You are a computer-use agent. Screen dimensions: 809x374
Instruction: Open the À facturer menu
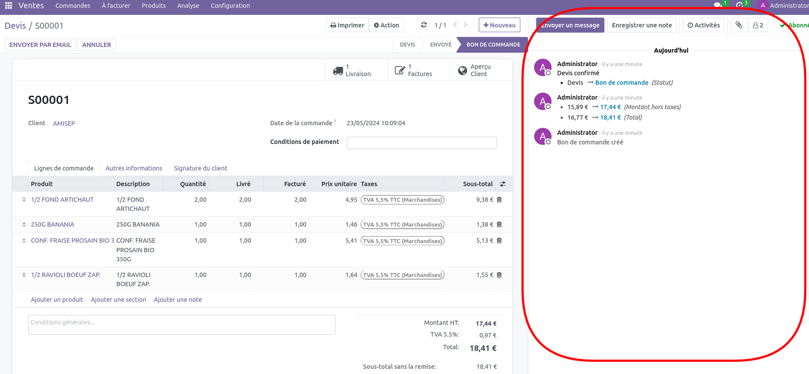click(116, 6)
